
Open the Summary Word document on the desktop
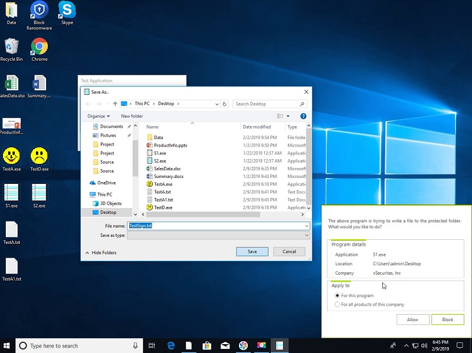(39, 87)
